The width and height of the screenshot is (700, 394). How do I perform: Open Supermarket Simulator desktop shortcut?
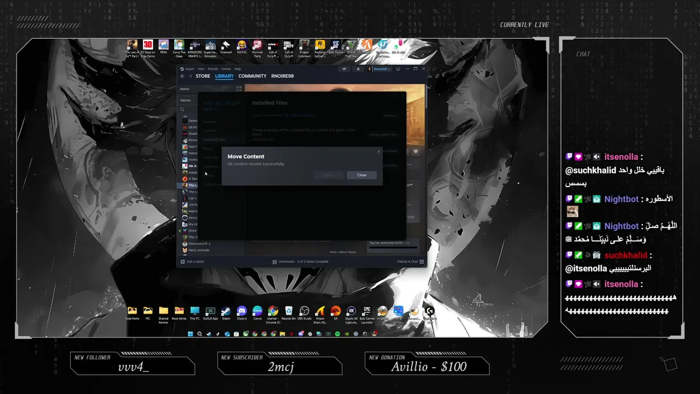point(210,48)
